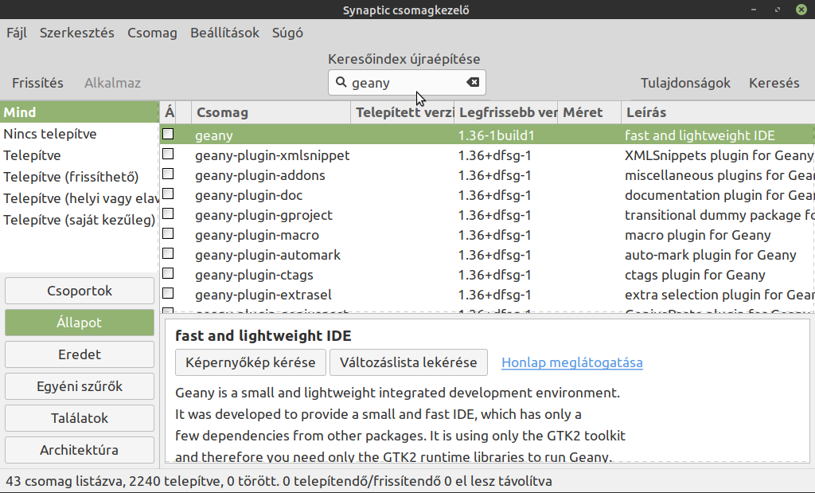Sort by the Leírás column header

point(718,112)
